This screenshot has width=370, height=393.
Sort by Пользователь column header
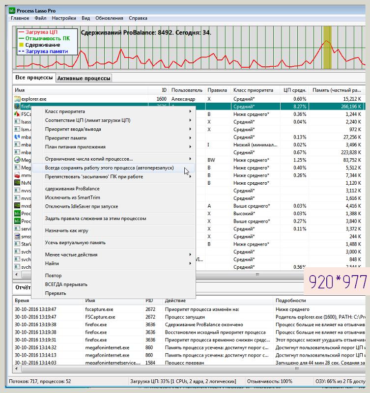(x=187, y=90)
